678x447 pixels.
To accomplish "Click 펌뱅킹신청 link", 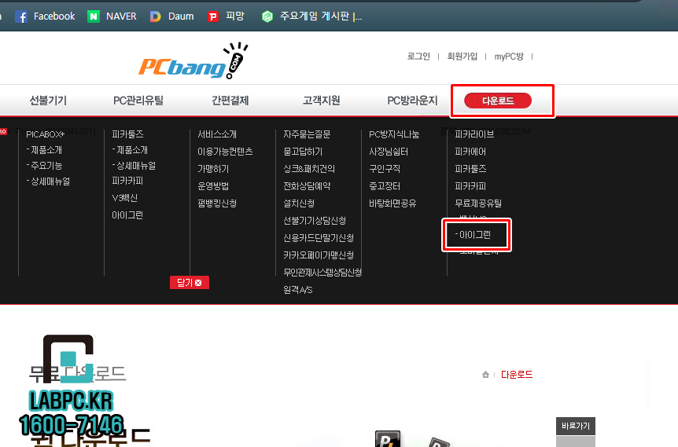I will click(x=217, y=203).
